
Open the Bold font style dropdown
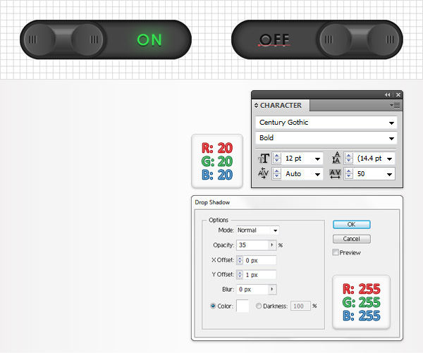coord(391,138)
